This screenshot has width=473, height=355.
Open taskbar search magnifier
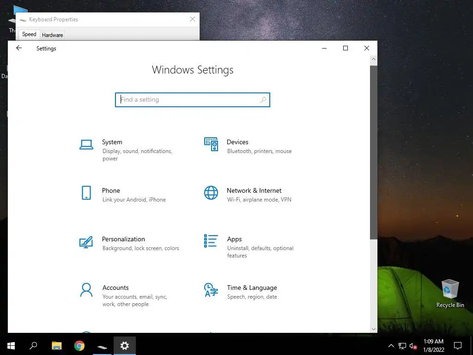[33, 346]
